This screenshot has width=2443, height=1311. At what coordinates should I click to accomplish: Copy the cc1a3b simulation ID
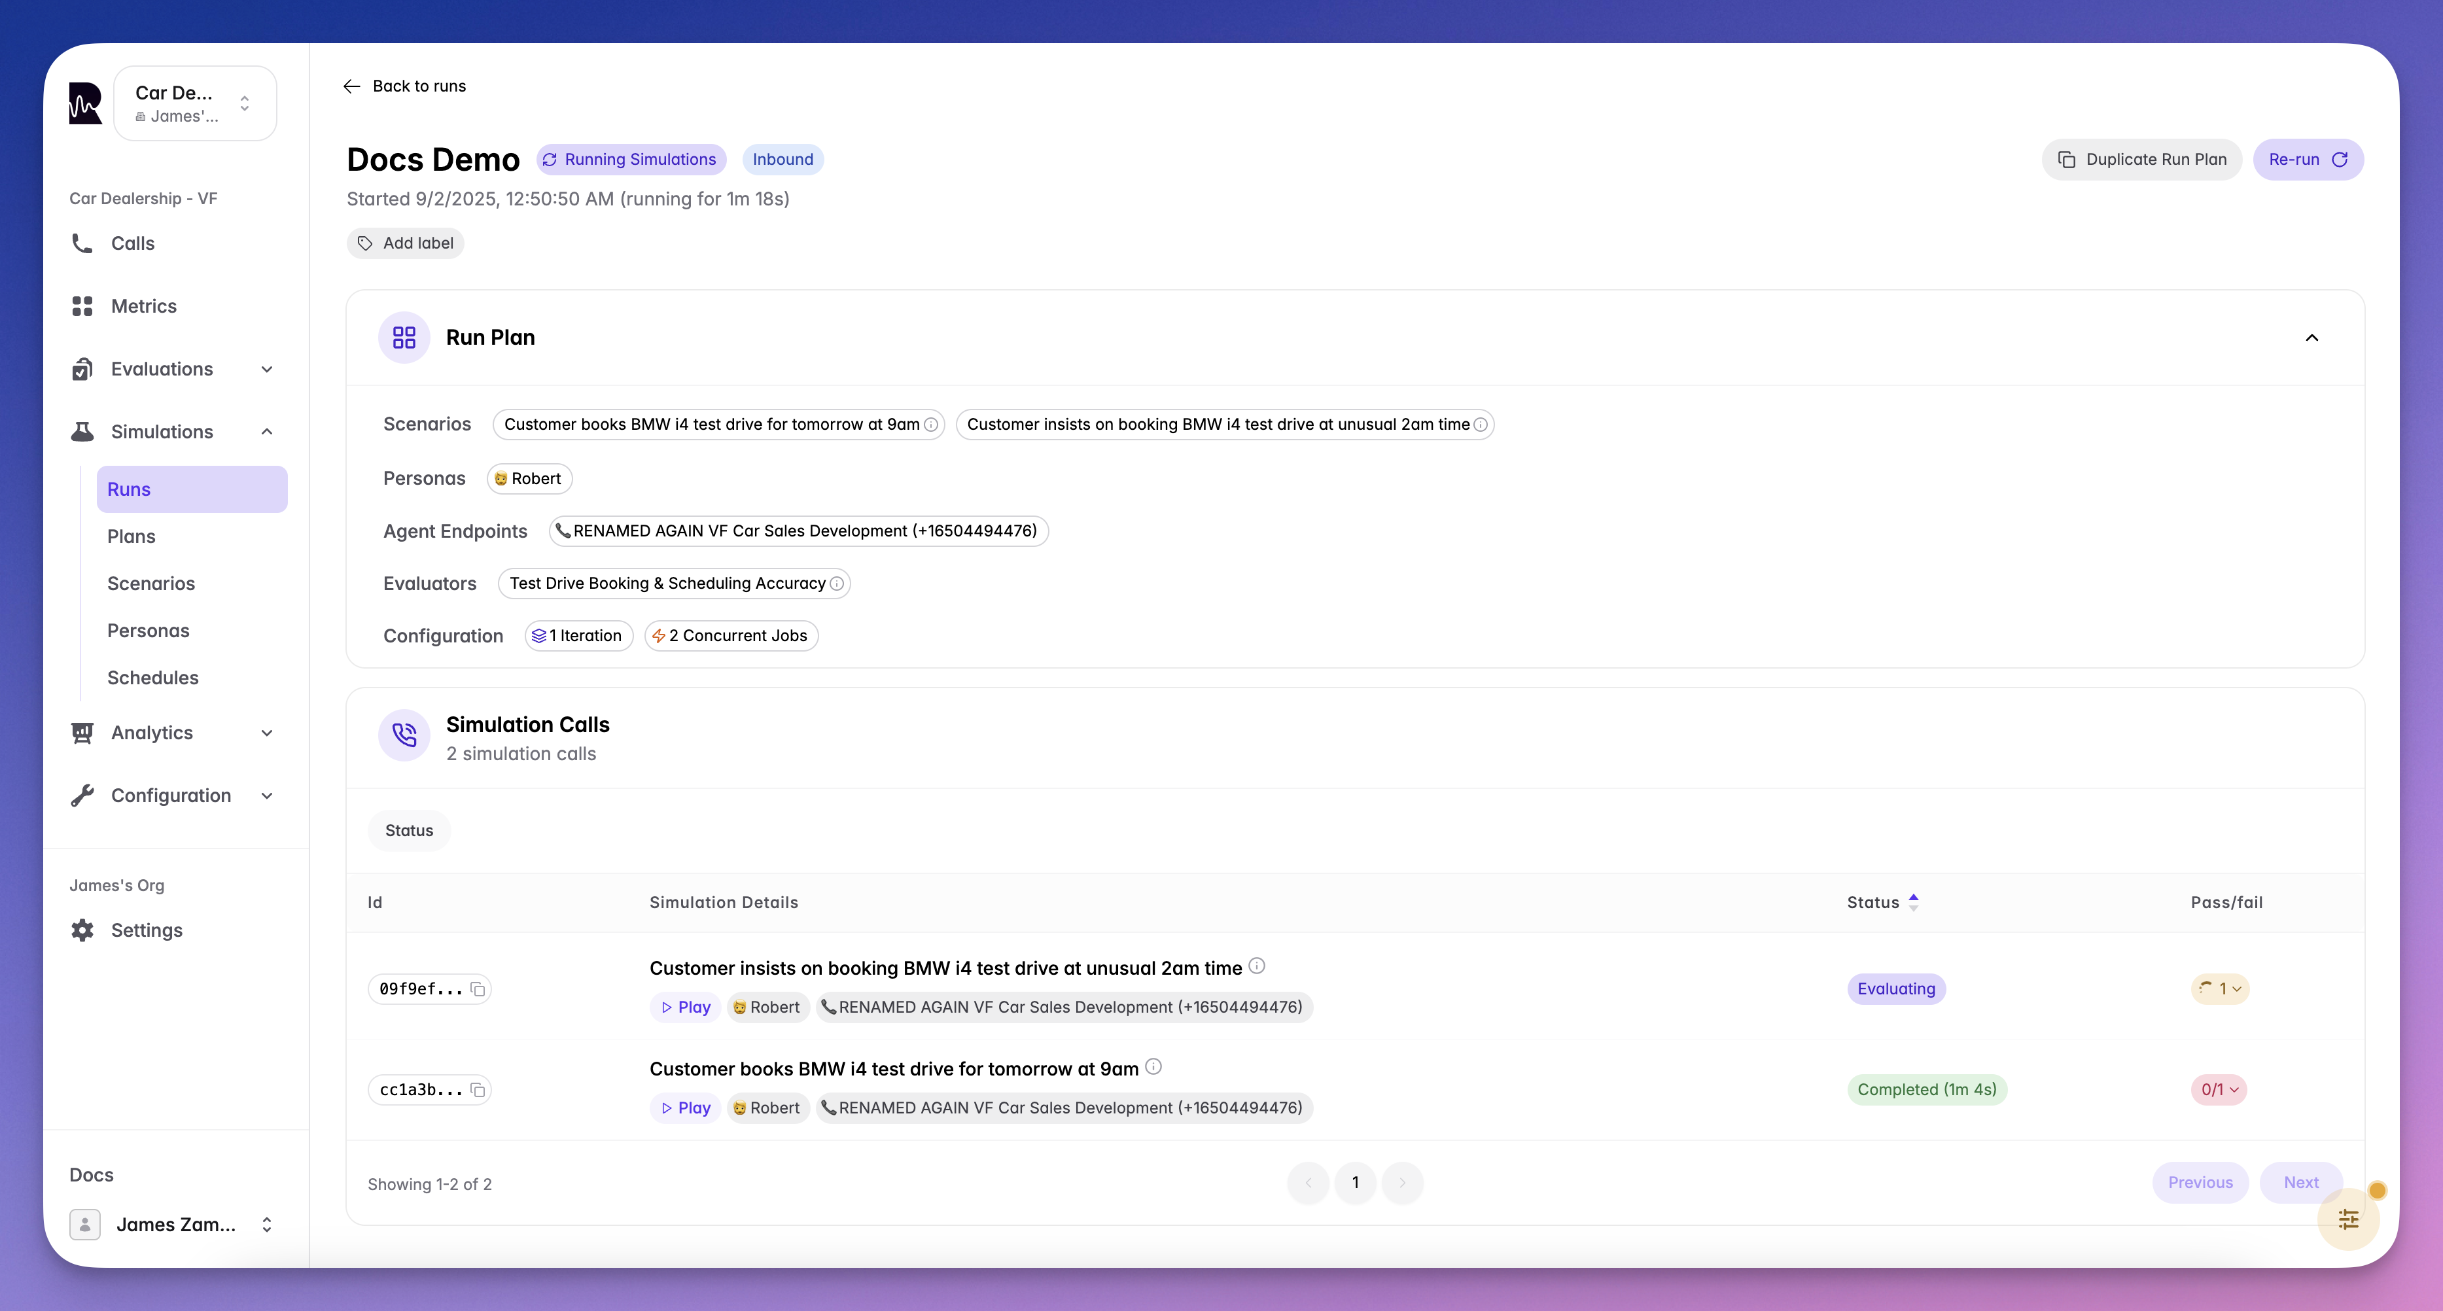(x=478, y=1090)
